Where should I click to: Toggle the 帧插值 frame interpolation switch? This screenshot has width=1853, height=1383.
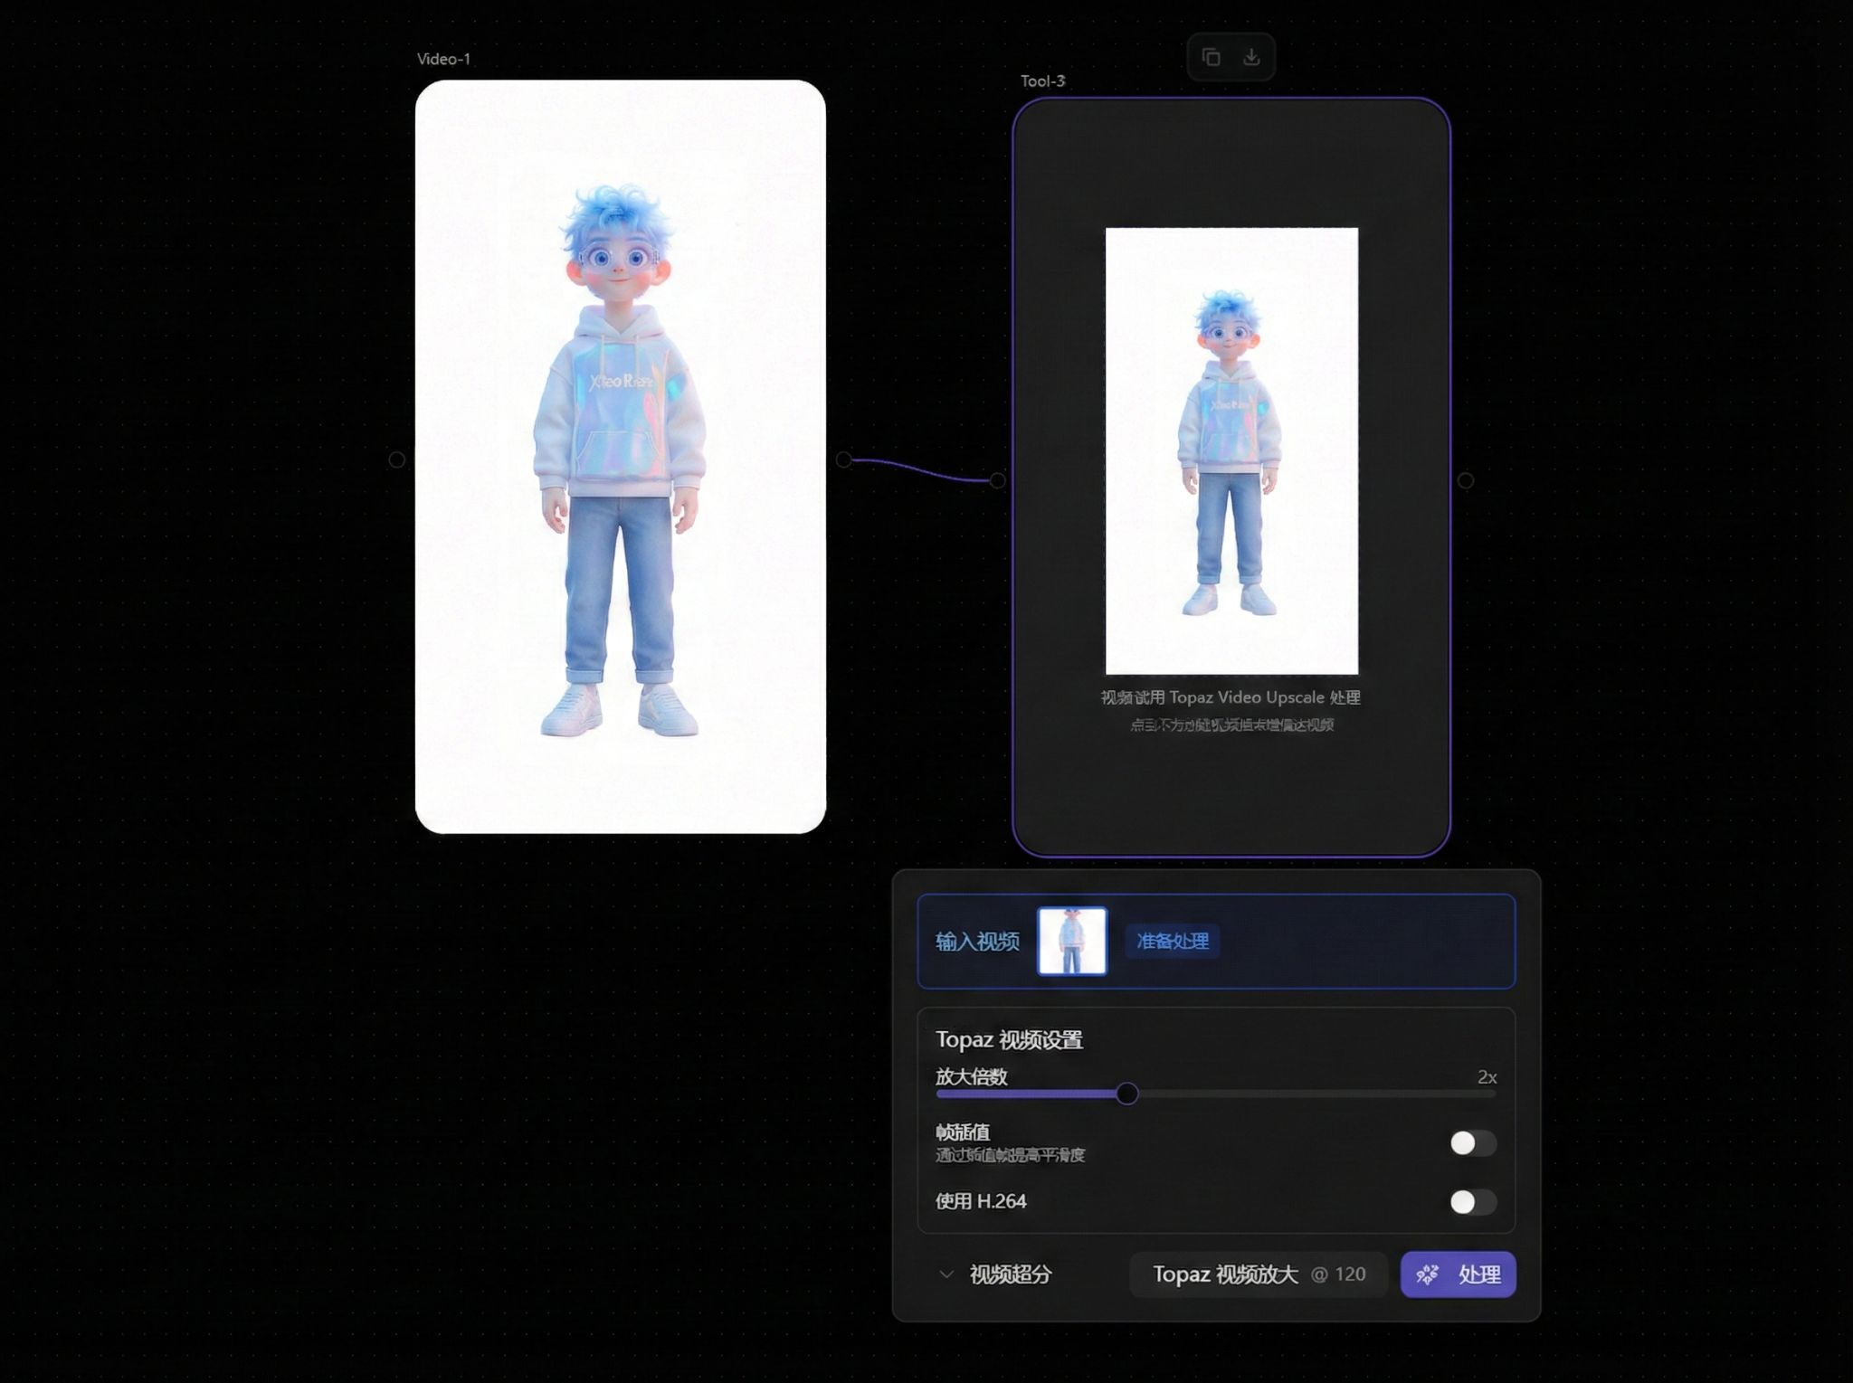tap(1472, 1143)
